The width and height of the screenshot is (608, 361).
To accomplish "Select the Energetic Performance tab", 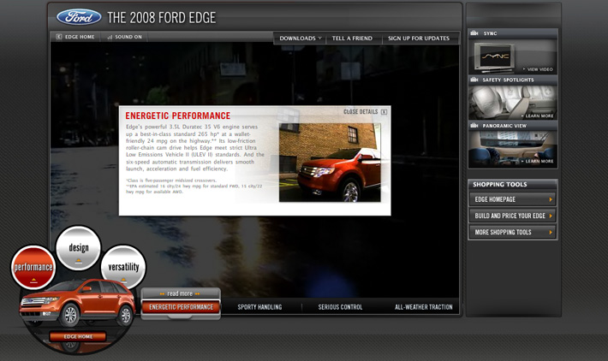I will coord(181,307).
